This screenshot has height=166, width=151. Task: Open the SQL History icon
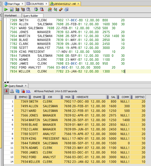coord(66,10)
